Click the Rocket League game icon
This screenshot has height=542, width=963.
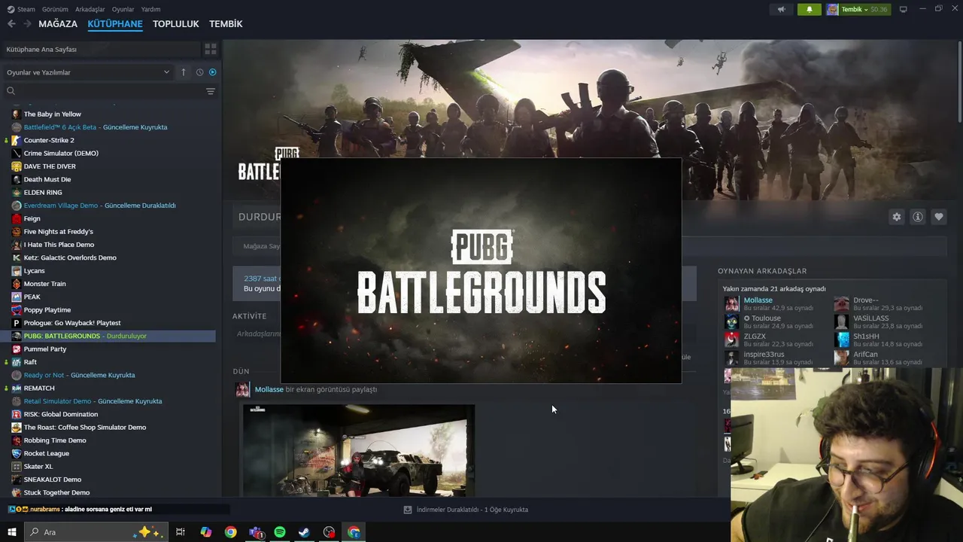click(17, 453)
